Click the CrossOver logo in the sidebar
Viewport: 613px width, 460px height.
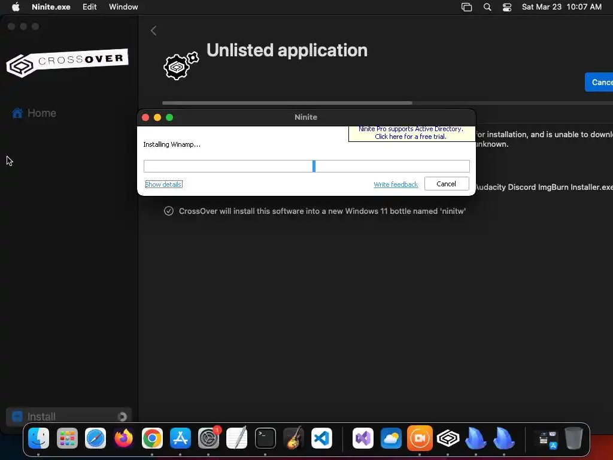[x=67, y=62]
